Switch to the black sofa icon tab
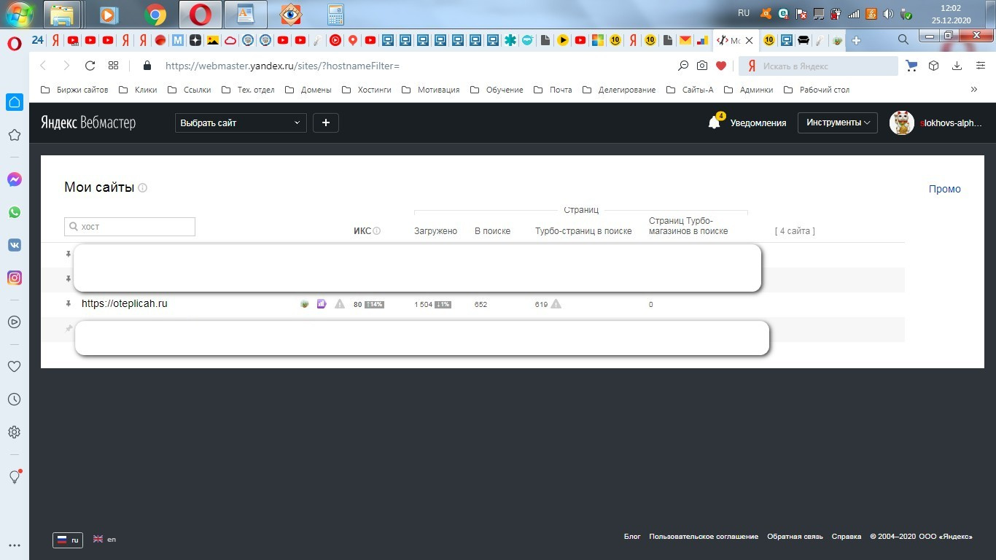The width and height of the screenshot is (996, 560). (x=804, y=40)
